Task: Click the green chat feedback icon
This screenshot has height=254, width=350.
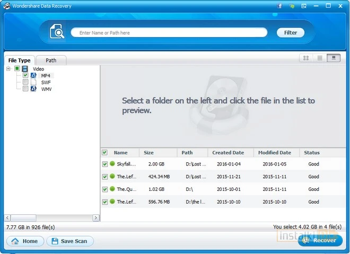Action: click(292, 6)
